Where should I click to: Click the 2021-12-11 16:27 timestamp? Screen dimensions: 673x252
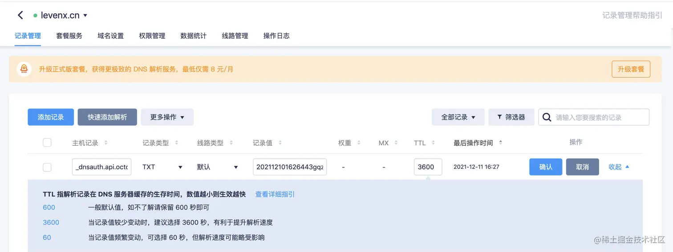pos(476,167)
